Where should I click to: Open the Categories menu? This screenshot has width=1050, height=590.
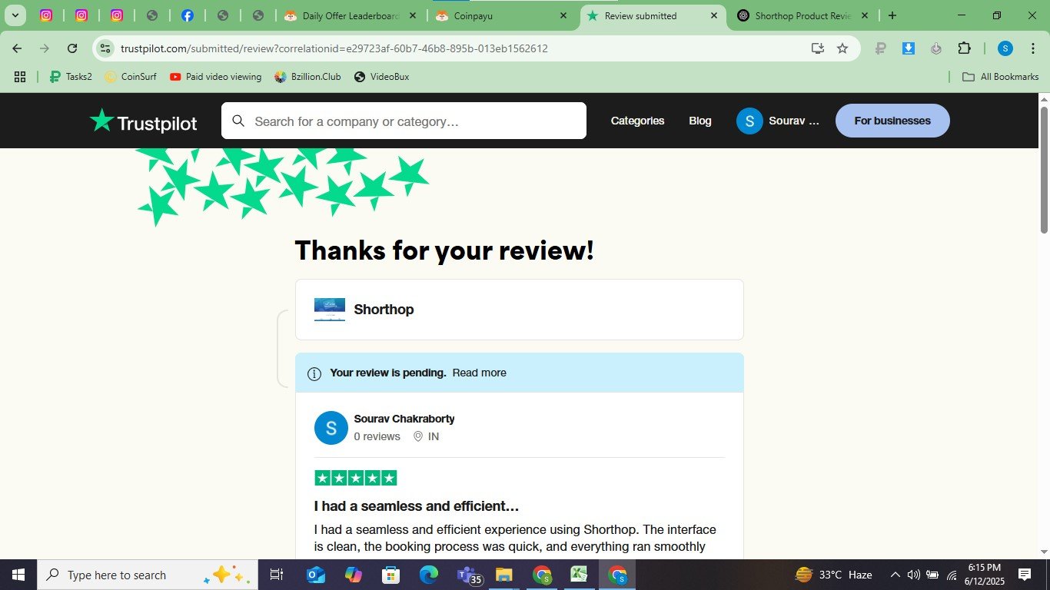637,121
